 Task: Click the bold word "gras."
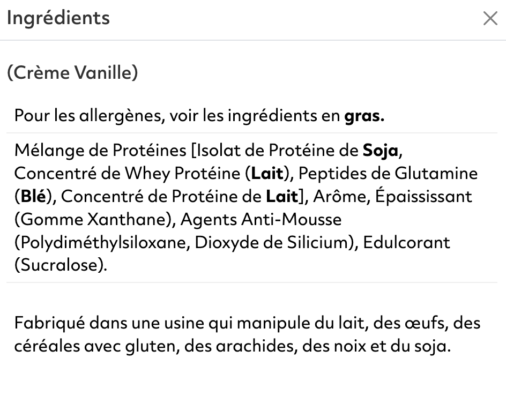pos(364,115)
